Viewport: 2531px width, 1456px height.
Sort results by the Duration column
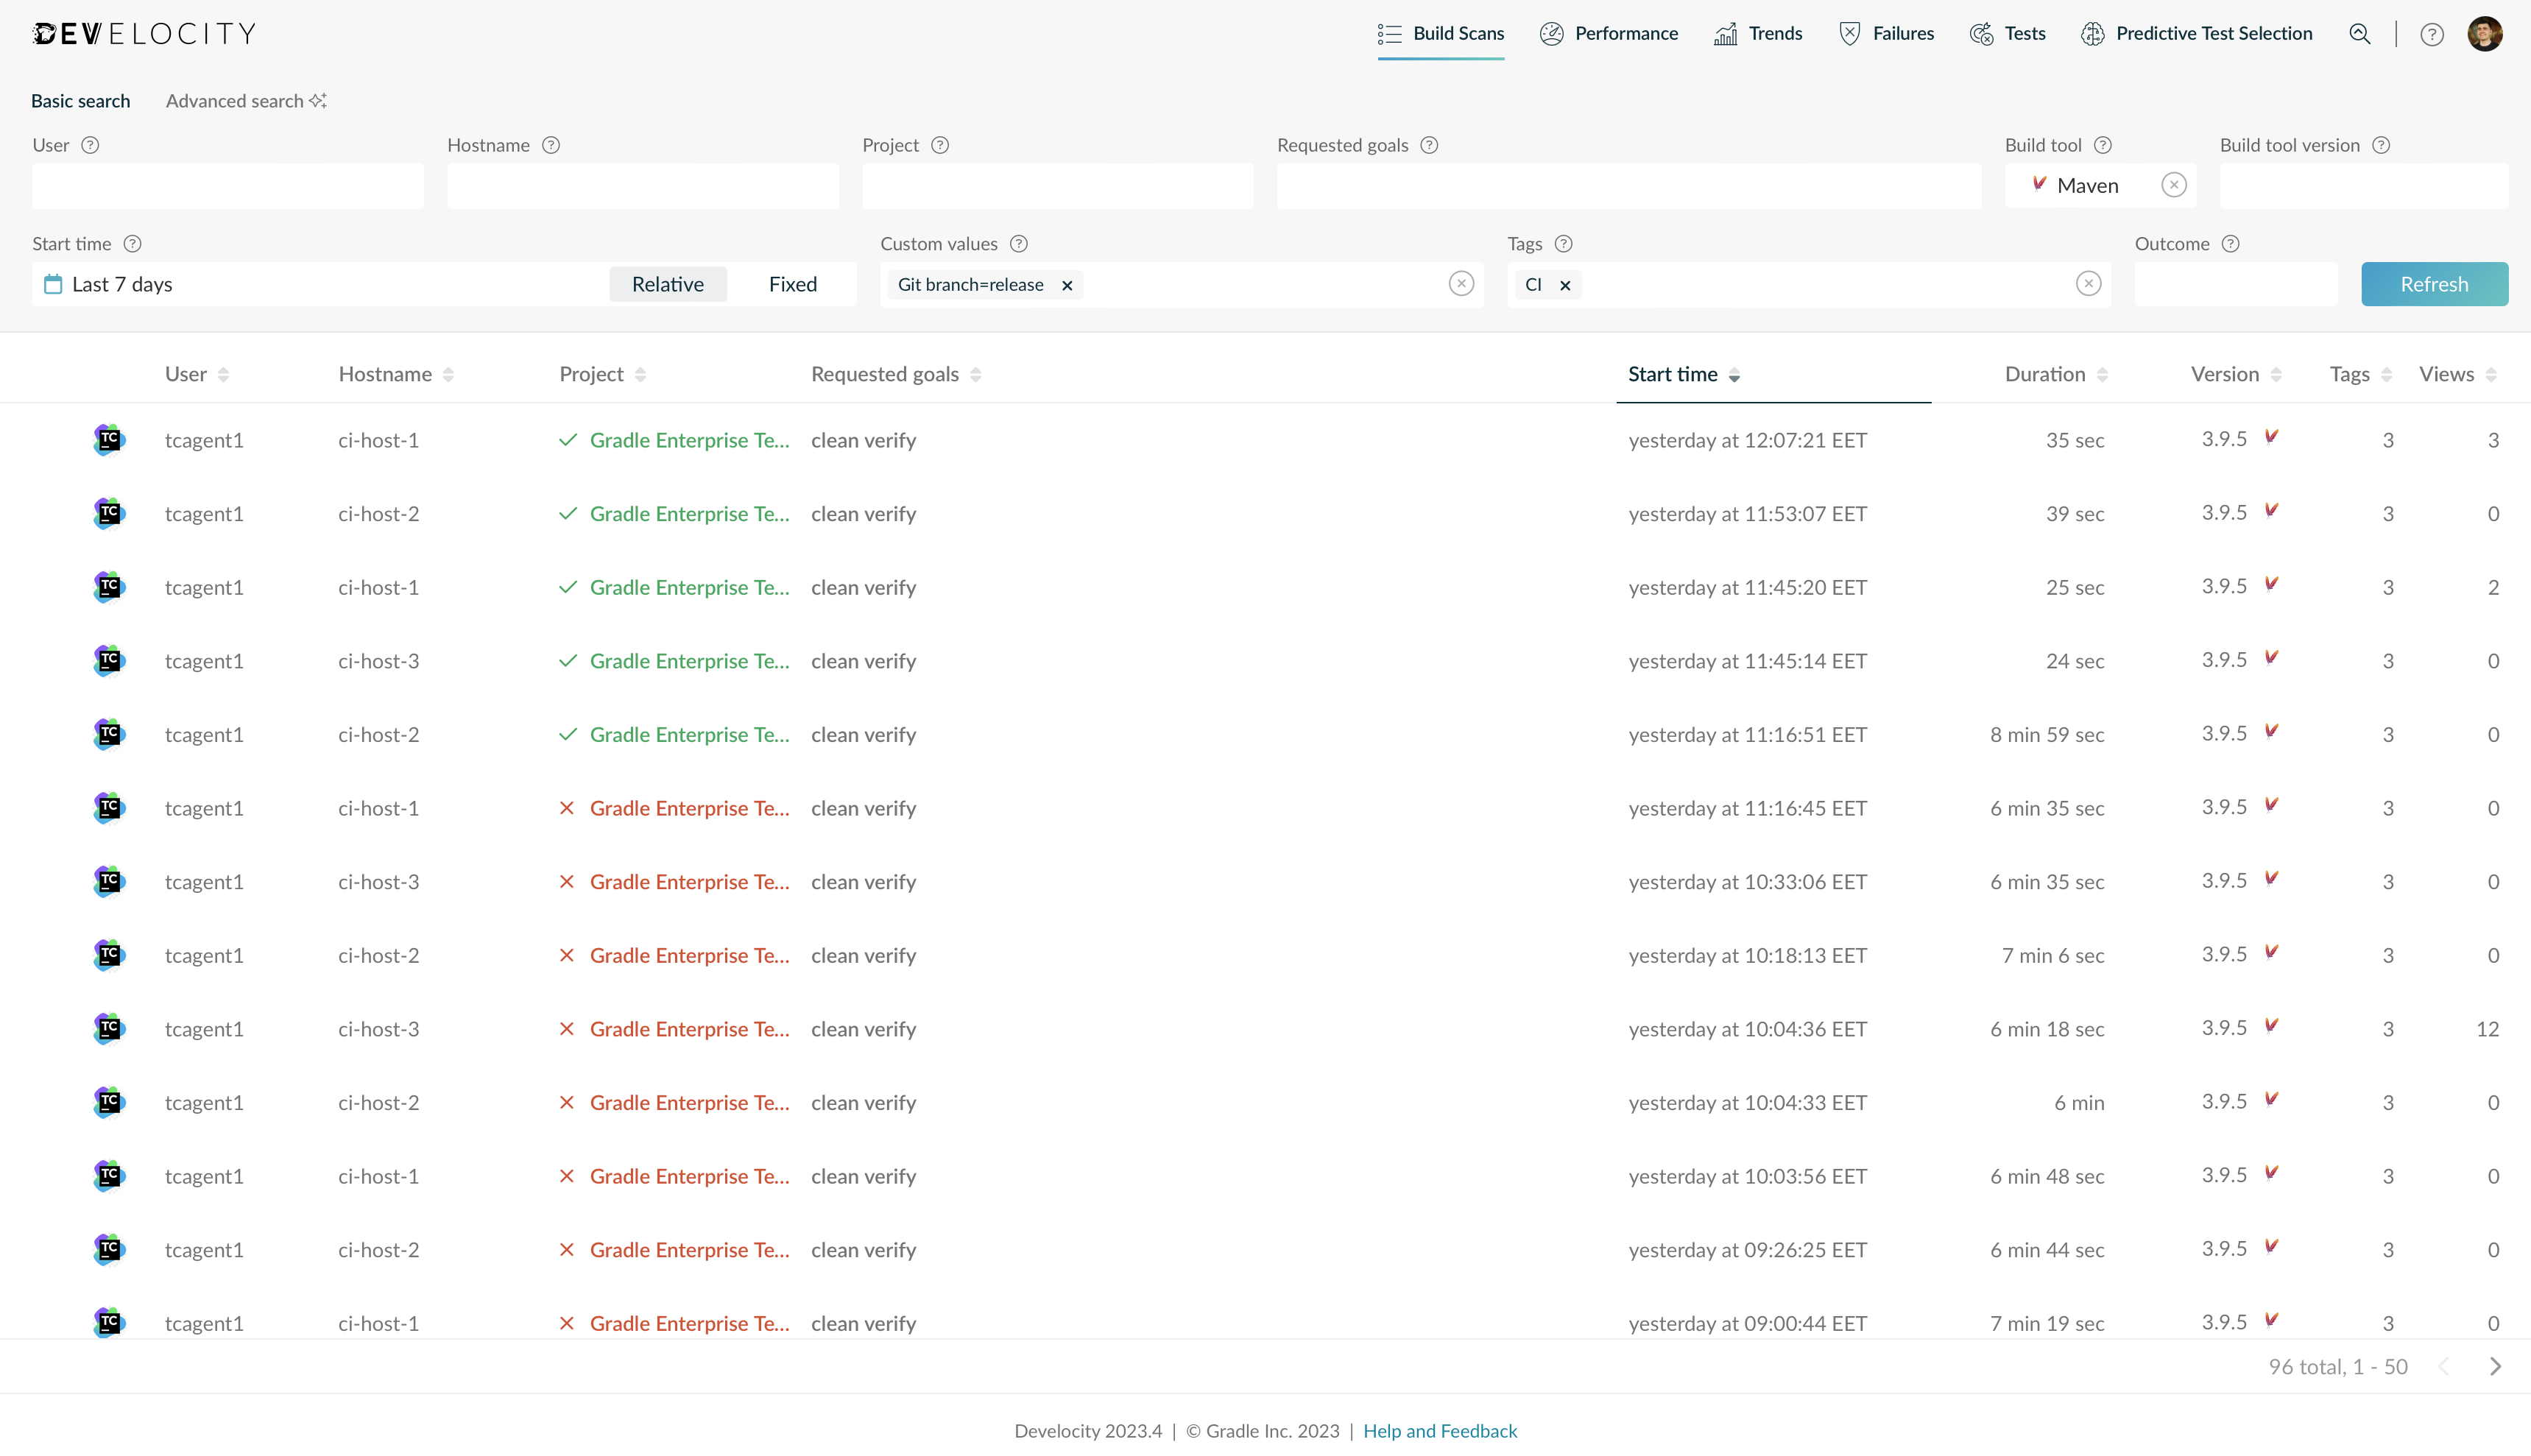[2044, 374]
